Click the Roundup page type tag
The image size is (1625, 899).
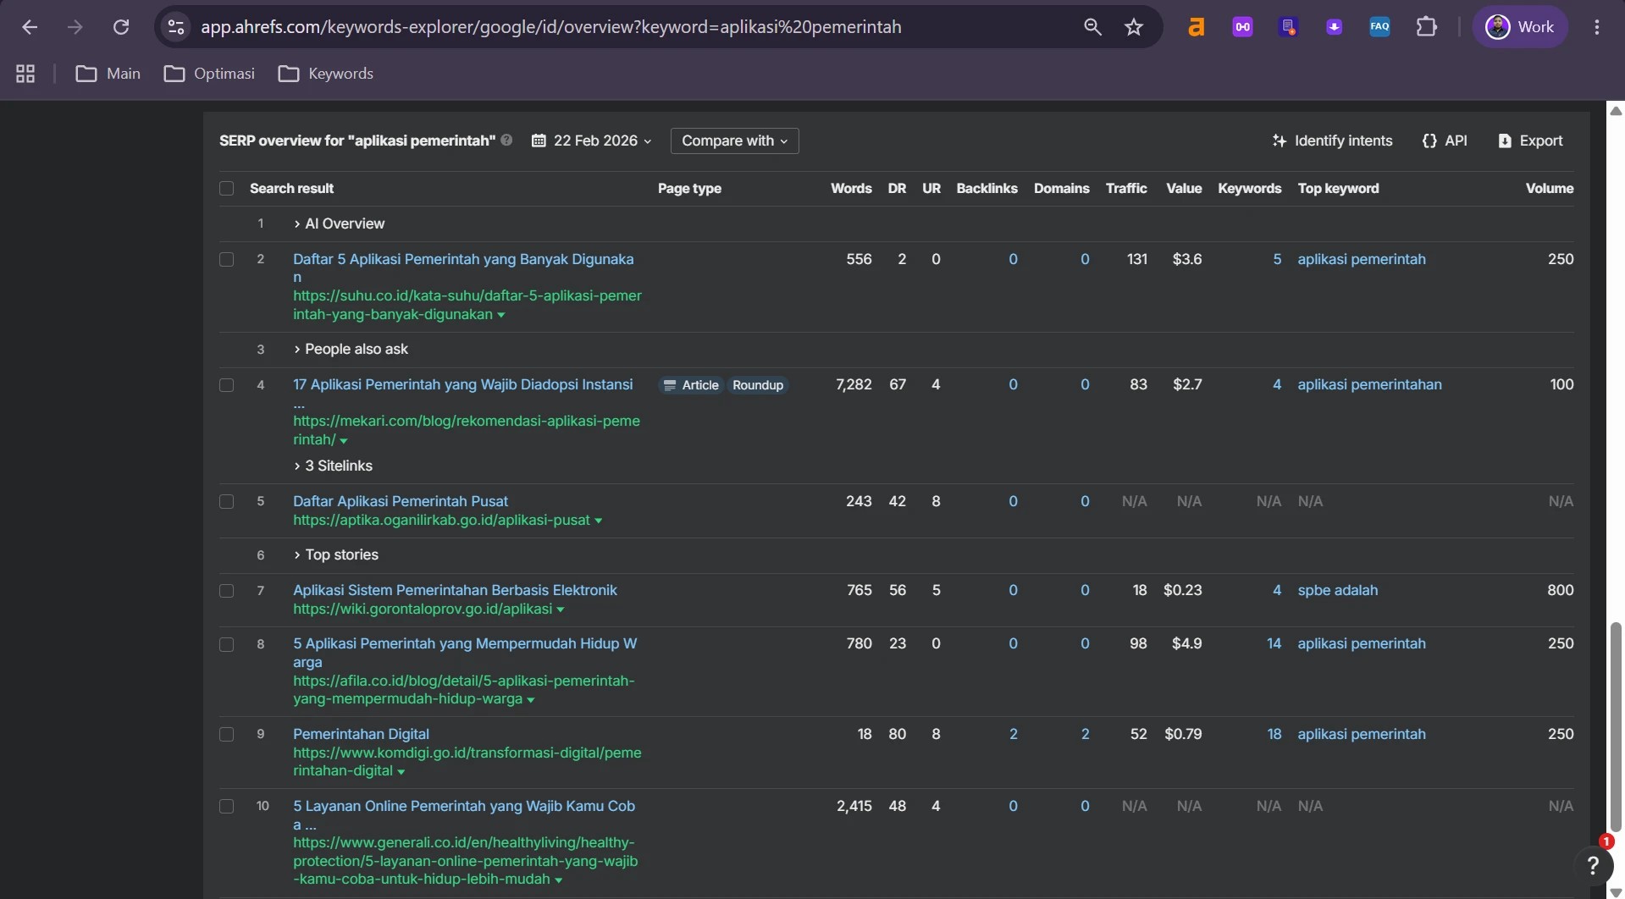[x=758, y=385]
